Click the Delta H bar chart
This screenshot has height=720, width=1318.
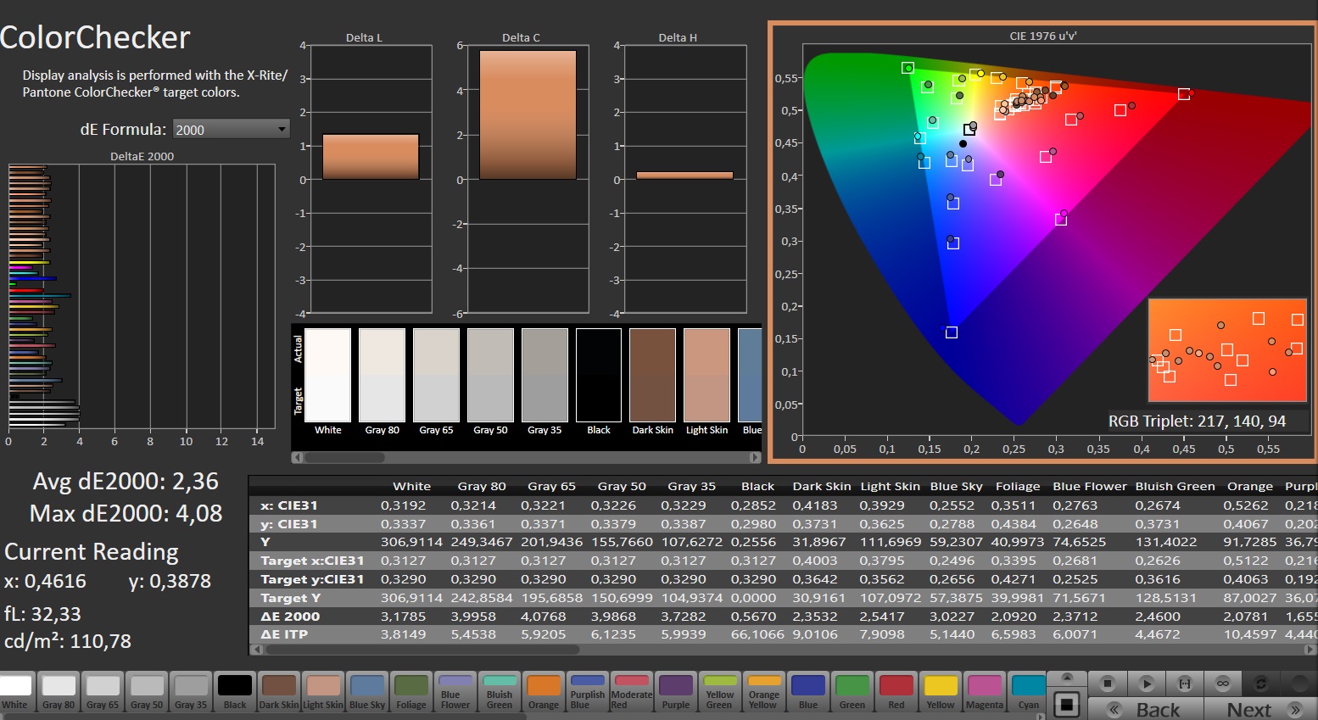pyautogui.click(x=685, y=179)
